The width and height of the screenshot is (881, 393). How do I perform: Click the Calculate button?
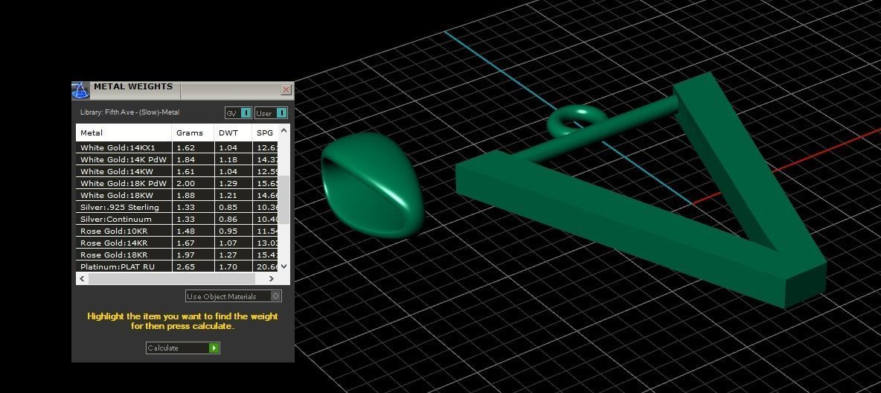(182, 348)
